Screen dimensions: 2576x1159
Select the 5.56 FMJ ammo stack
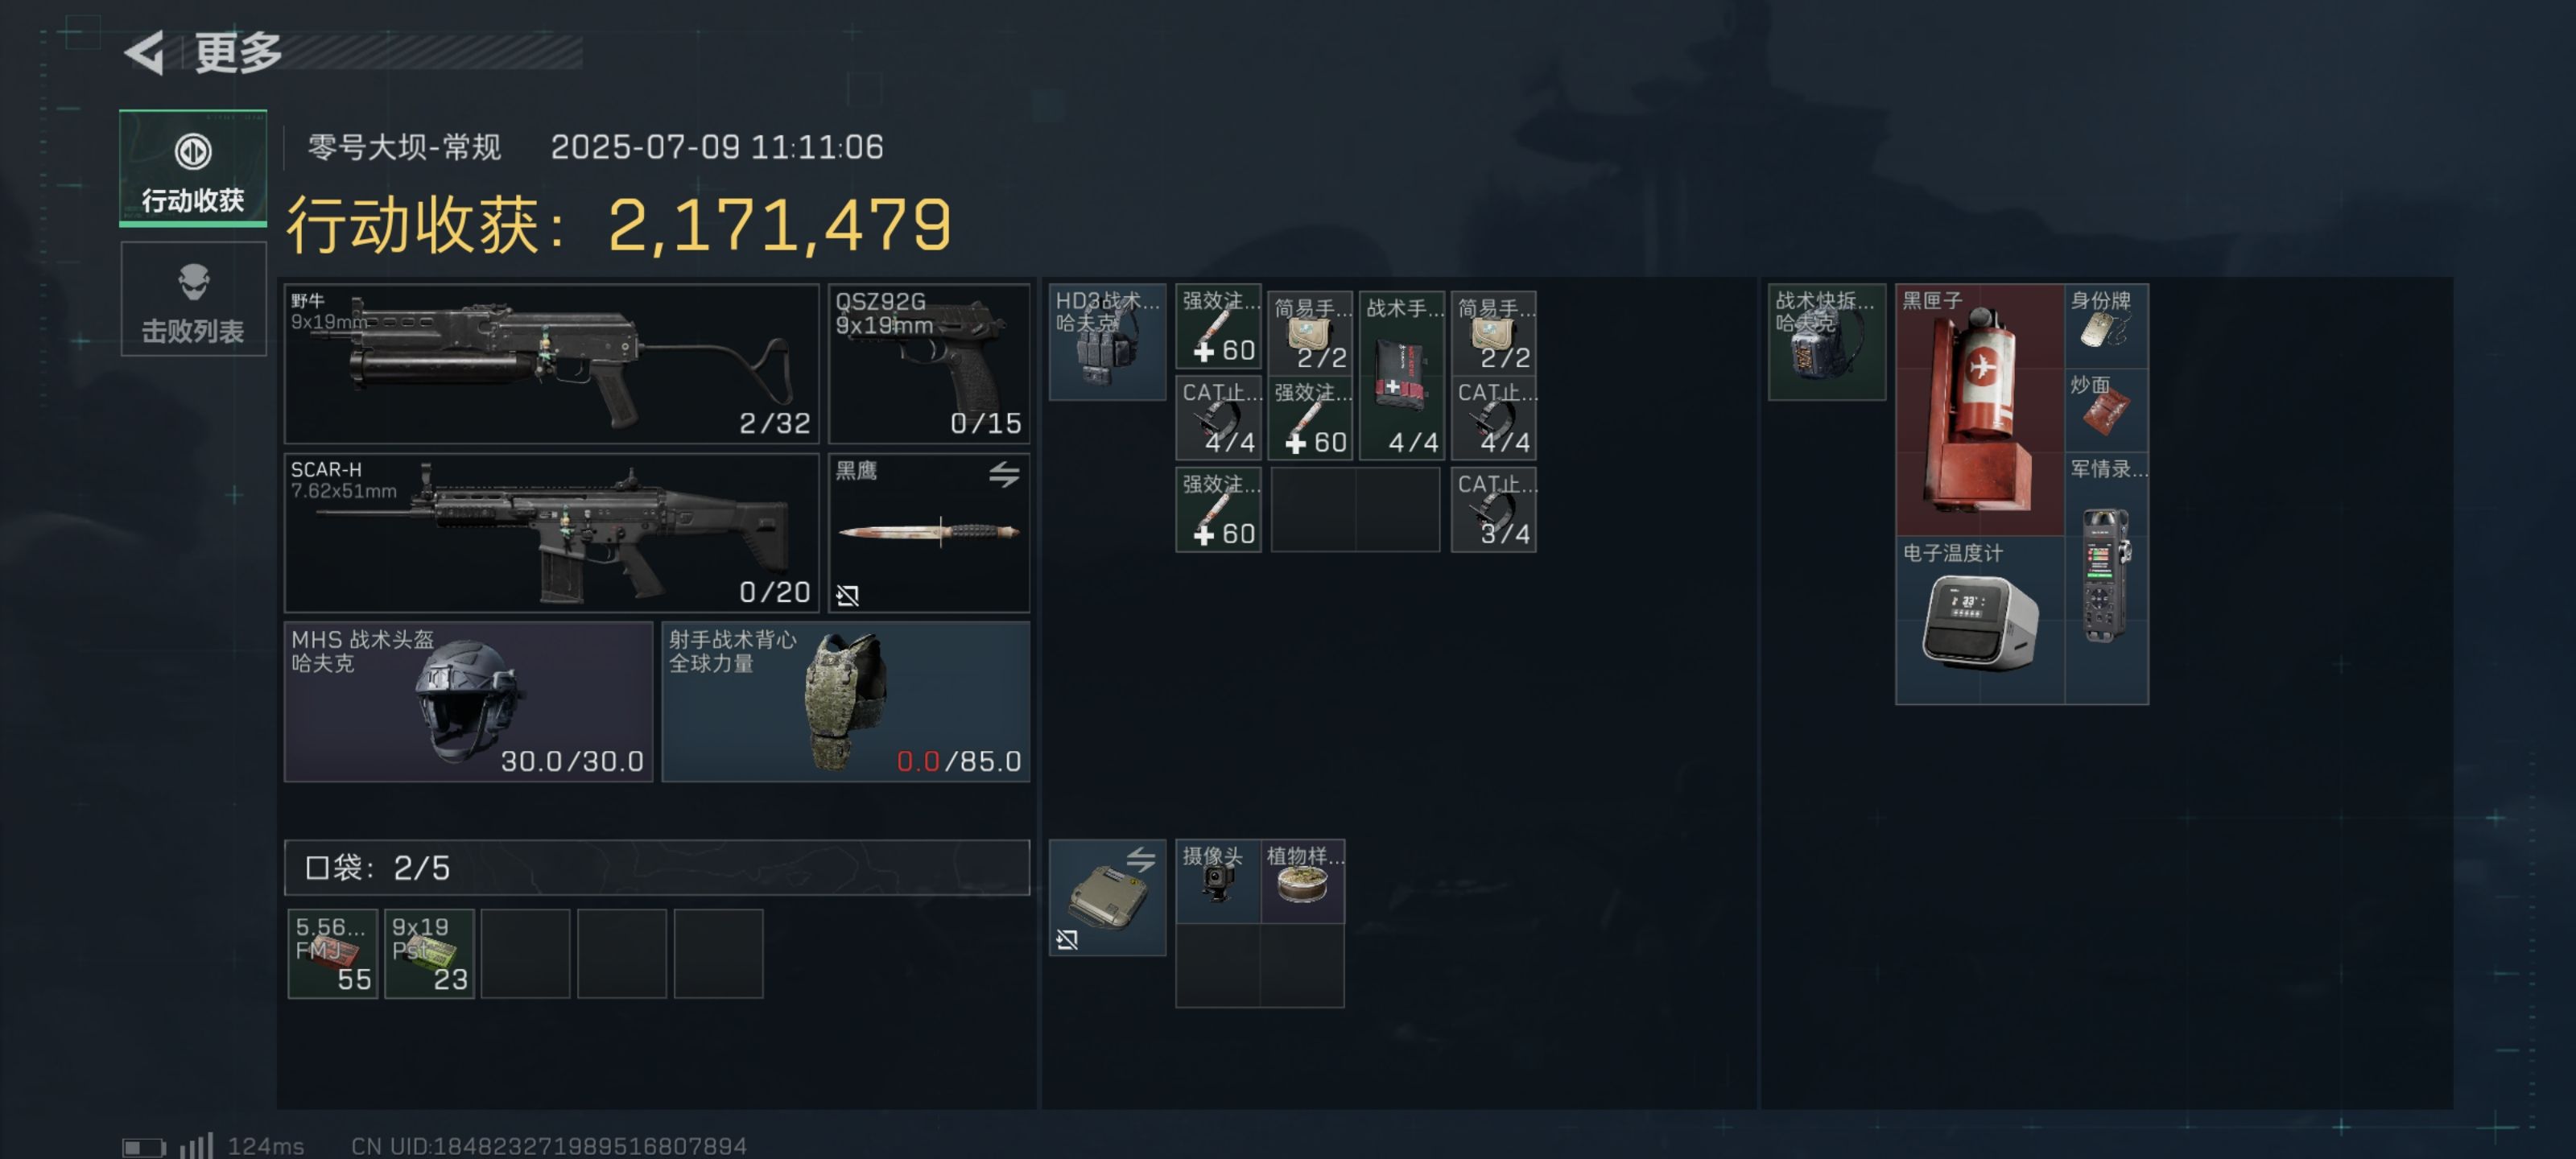pos(333,954)
